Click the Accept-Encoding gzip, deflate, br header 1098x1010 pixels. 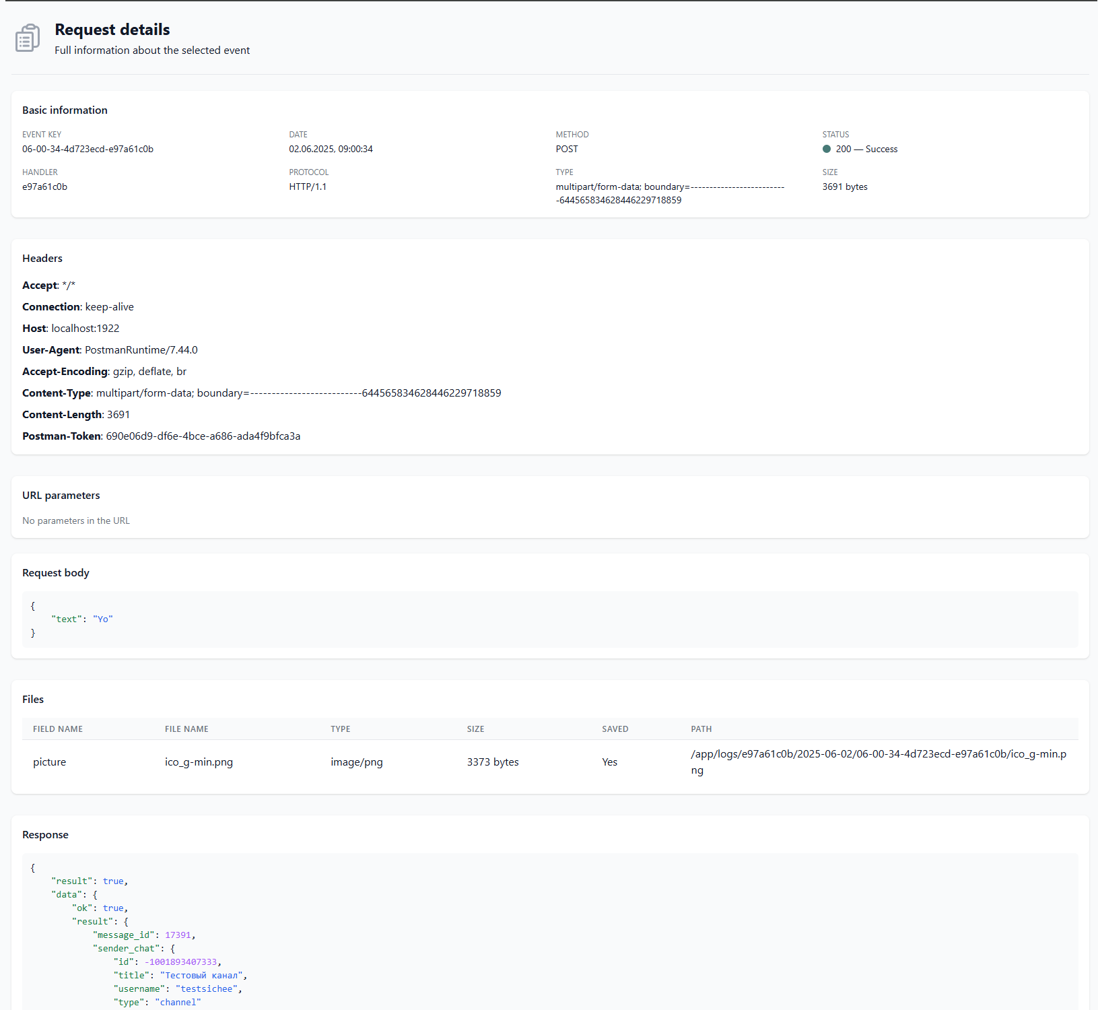pyautogui.click(x=104, y=372)
